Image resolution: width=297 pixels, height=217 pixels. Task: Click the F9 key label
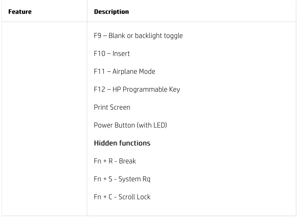97,36
